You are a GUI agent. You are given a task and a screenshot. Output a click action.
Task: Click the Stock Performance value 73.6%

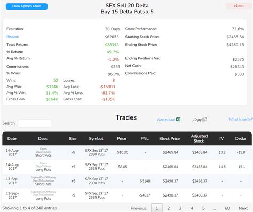(x=238, y=29)
